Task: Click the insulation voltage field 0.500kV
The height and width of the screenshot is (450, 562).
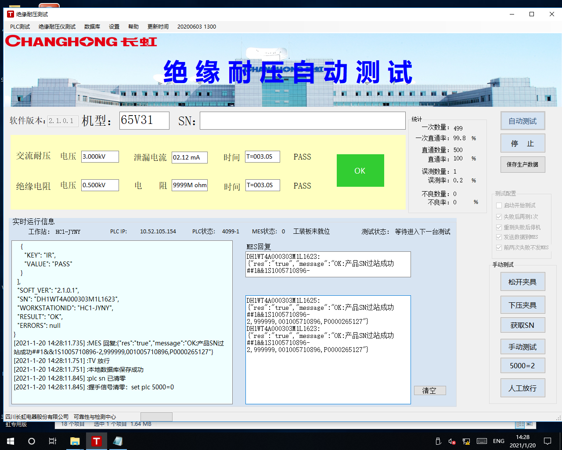Action: [x=100, y=185]
